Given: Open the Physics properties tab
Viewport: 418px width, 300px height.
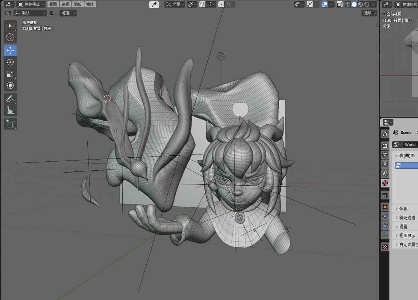Looking at the screenshot, I should coord(385,216).
